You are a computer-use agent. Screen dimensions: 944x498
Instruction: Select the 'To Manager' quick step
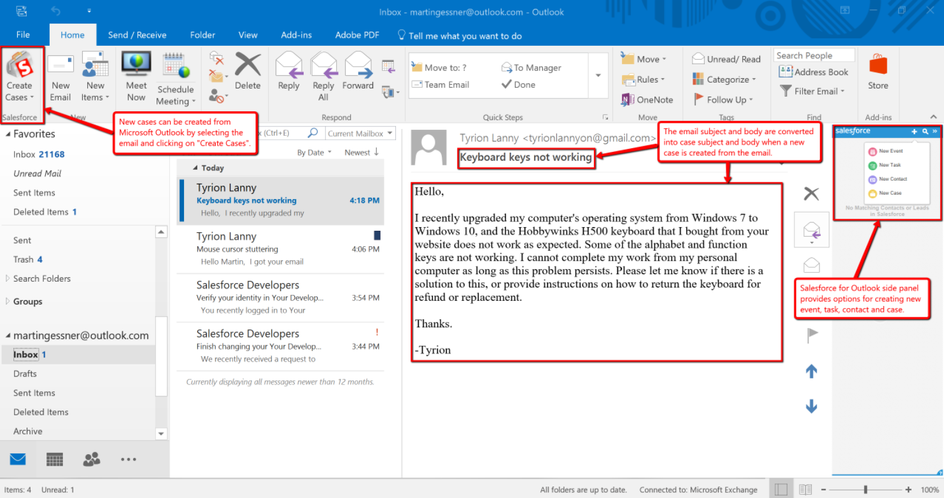tap(532, 67)
